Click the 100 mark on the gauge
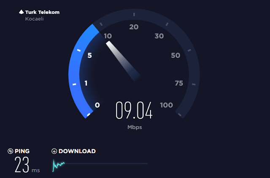The width and height of the screenshot is (270, 178). click(166, 105)
